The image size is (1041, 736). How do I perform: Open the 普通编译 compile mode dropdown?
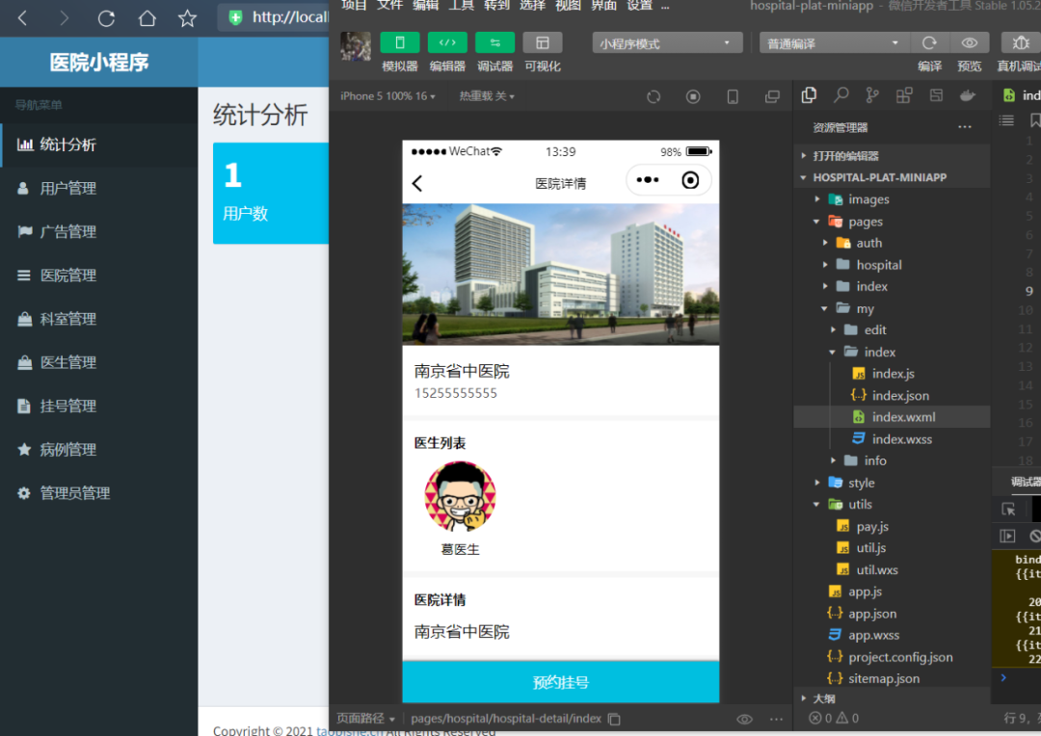click(x=834, y=43)
